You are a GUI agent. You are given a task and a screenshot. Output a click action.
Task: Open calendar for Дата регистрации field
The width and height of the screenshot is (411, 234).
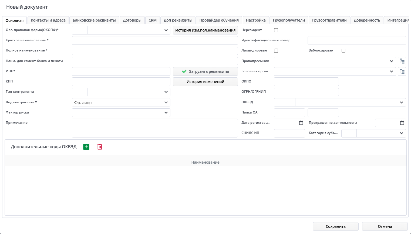tap(301, 123)
